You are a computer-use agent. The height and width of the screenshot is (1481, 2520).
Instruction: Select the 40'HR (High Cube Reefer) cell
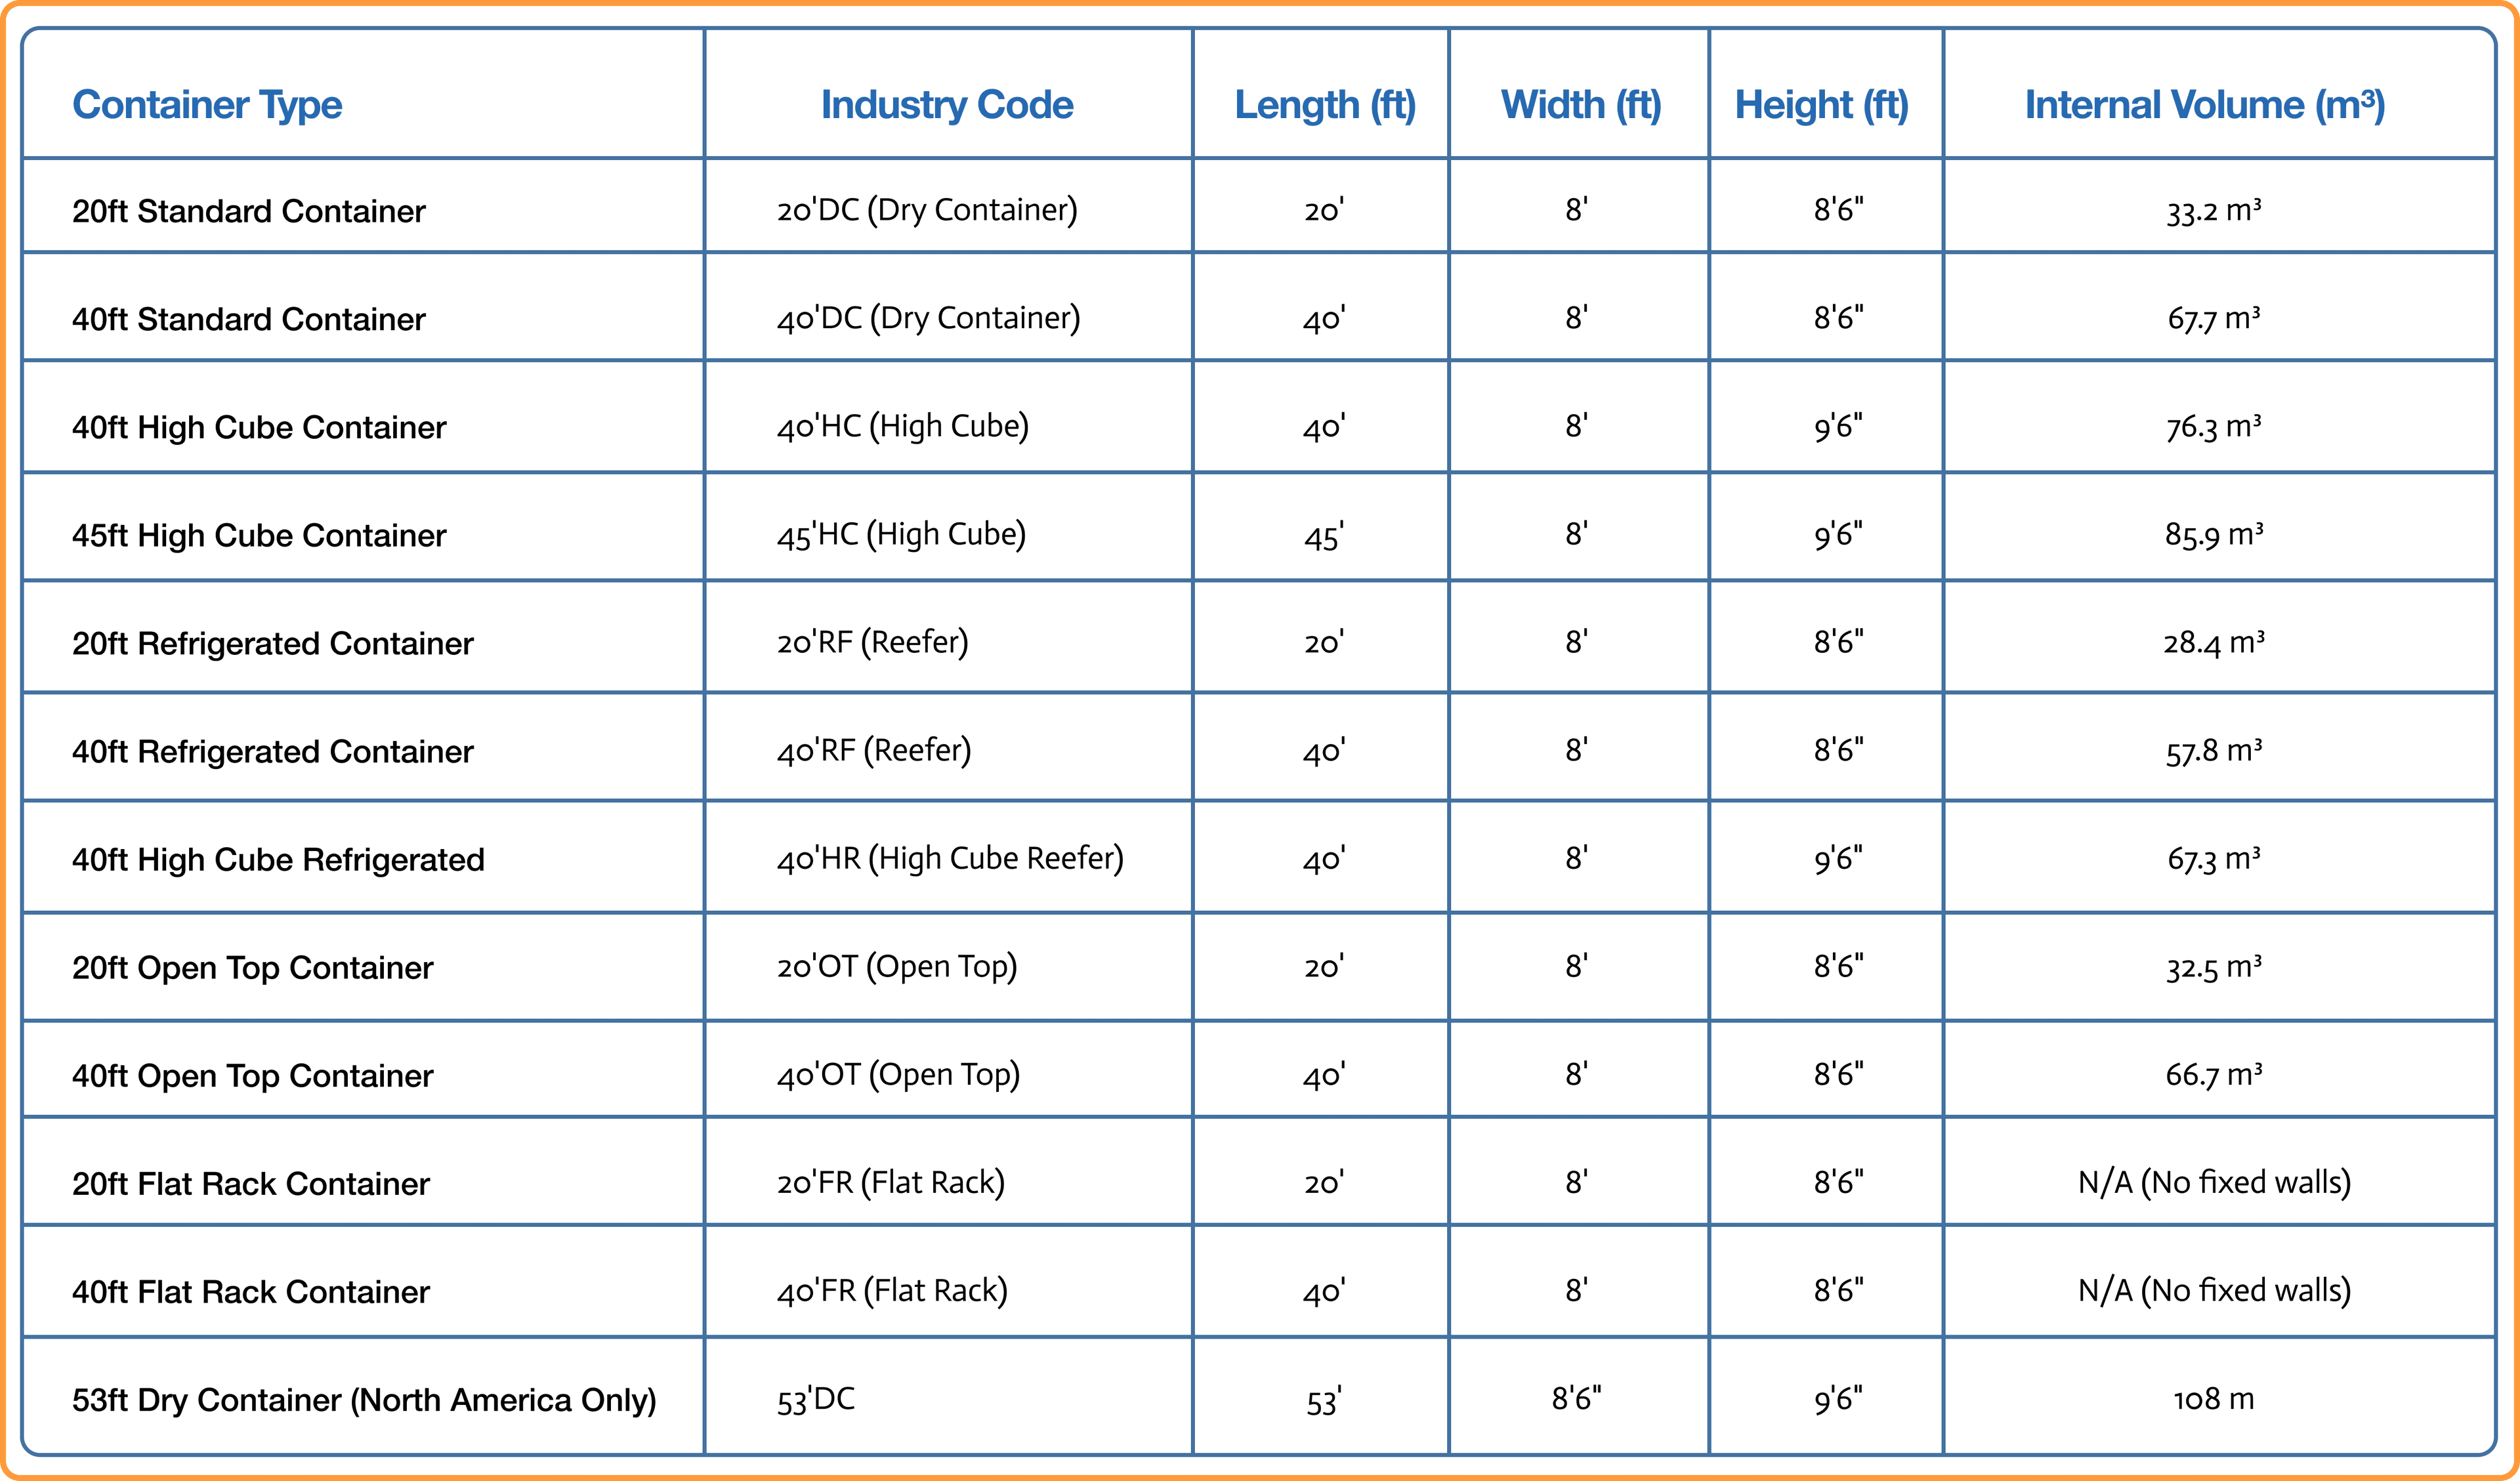[950, 858]
